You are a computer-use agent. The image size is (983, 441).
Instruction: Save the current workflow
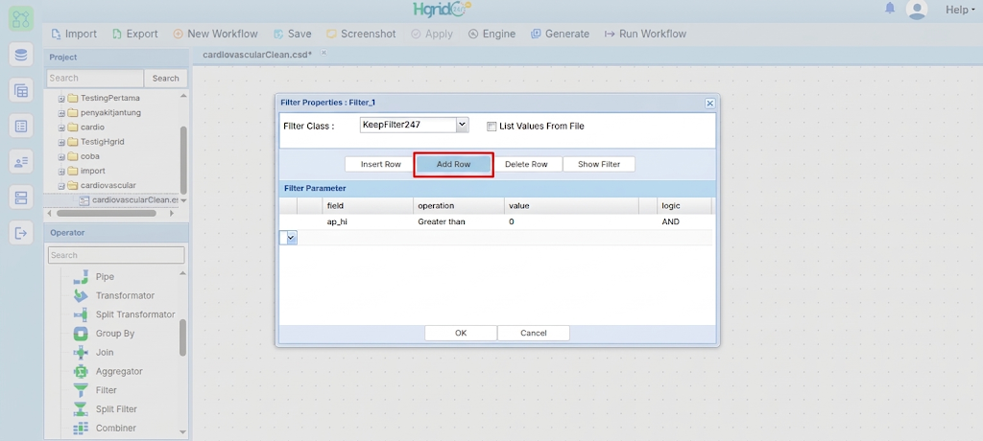[x=292, y=34]
